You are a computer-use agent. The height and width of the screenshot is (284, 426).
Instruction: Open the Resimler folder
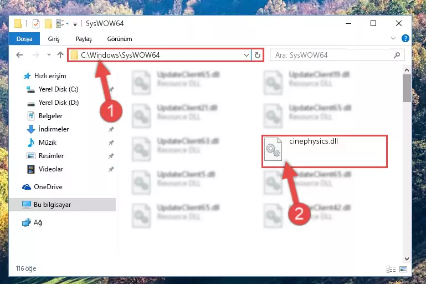click(x=45, y=156)
